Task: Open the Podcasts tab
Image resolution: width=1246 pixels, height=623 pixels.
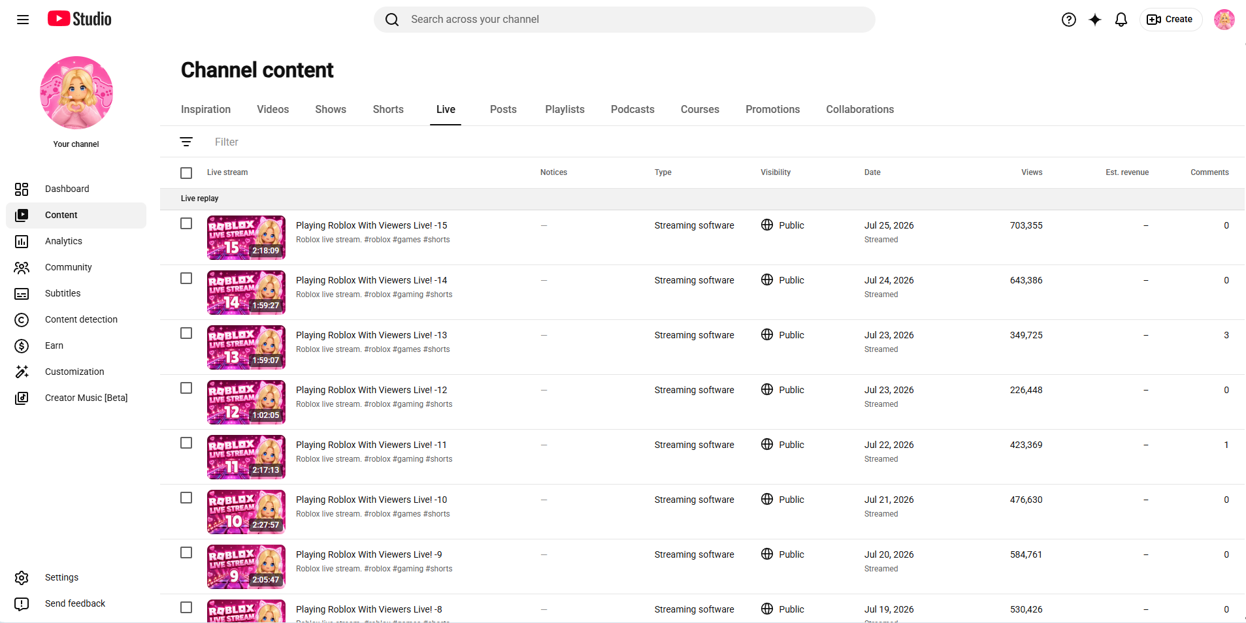Action: (x=632, y=109)
